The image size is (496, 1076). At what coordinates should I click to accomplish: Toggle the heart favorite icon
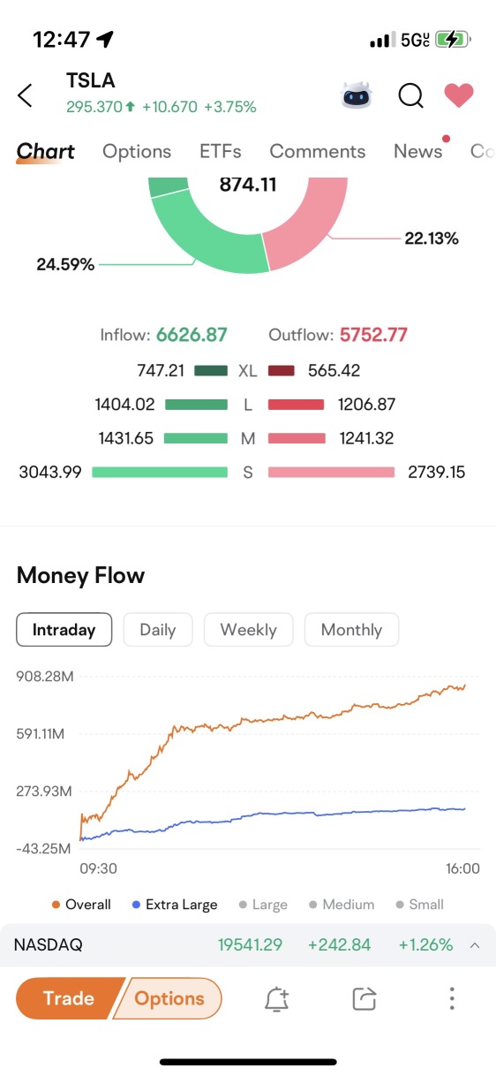[459, 95]
